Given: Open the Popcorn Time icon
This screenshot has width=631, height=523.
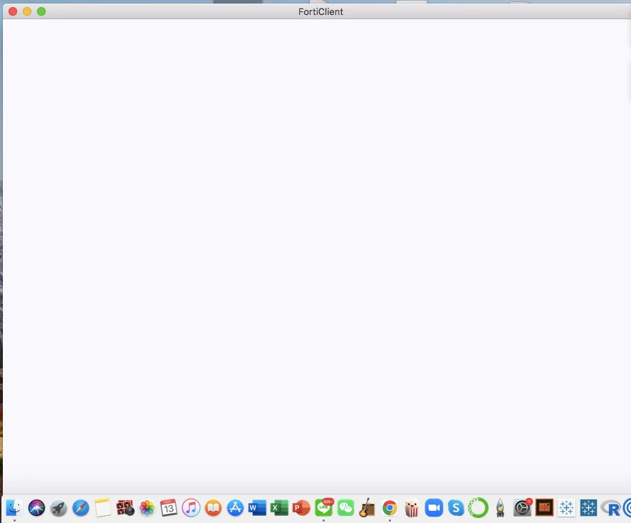Looking at the screenshot, I should pos(412,508).
